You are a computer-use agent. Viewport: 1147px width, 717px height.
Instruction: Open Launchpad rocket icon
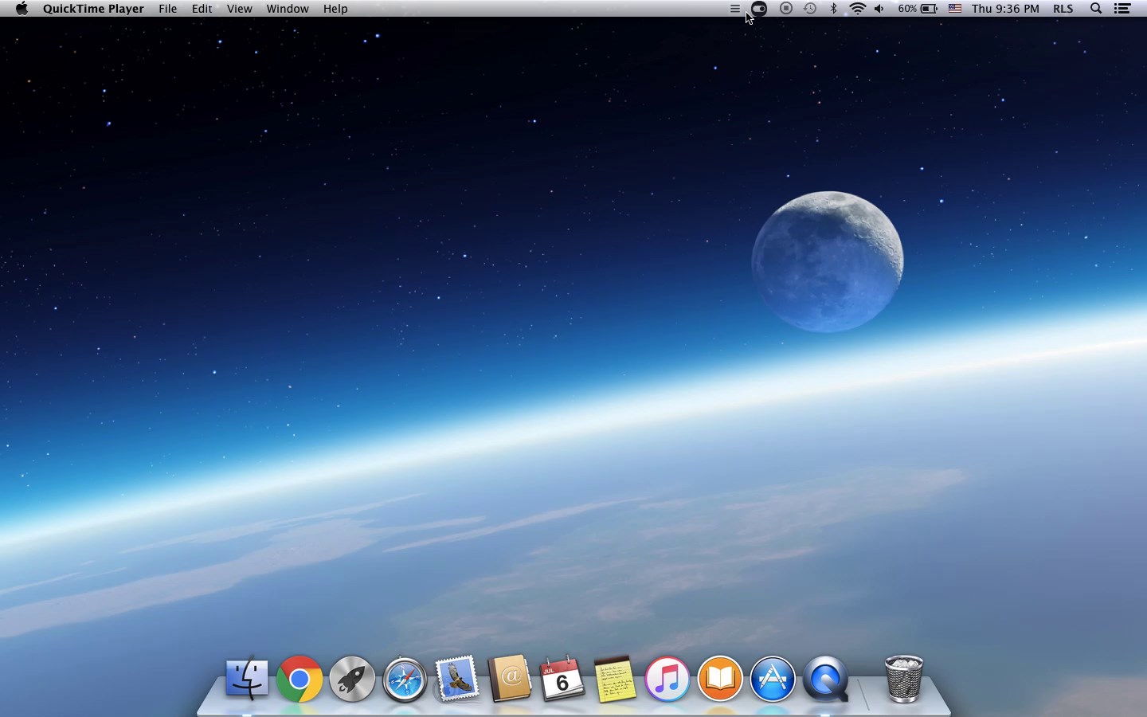(352, 679)
